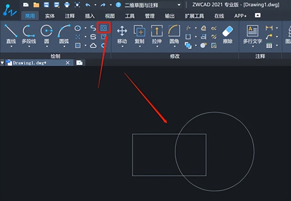
Task: Click the square-with-circle icon next to the spline tool
Action: [x=104, y=28]
